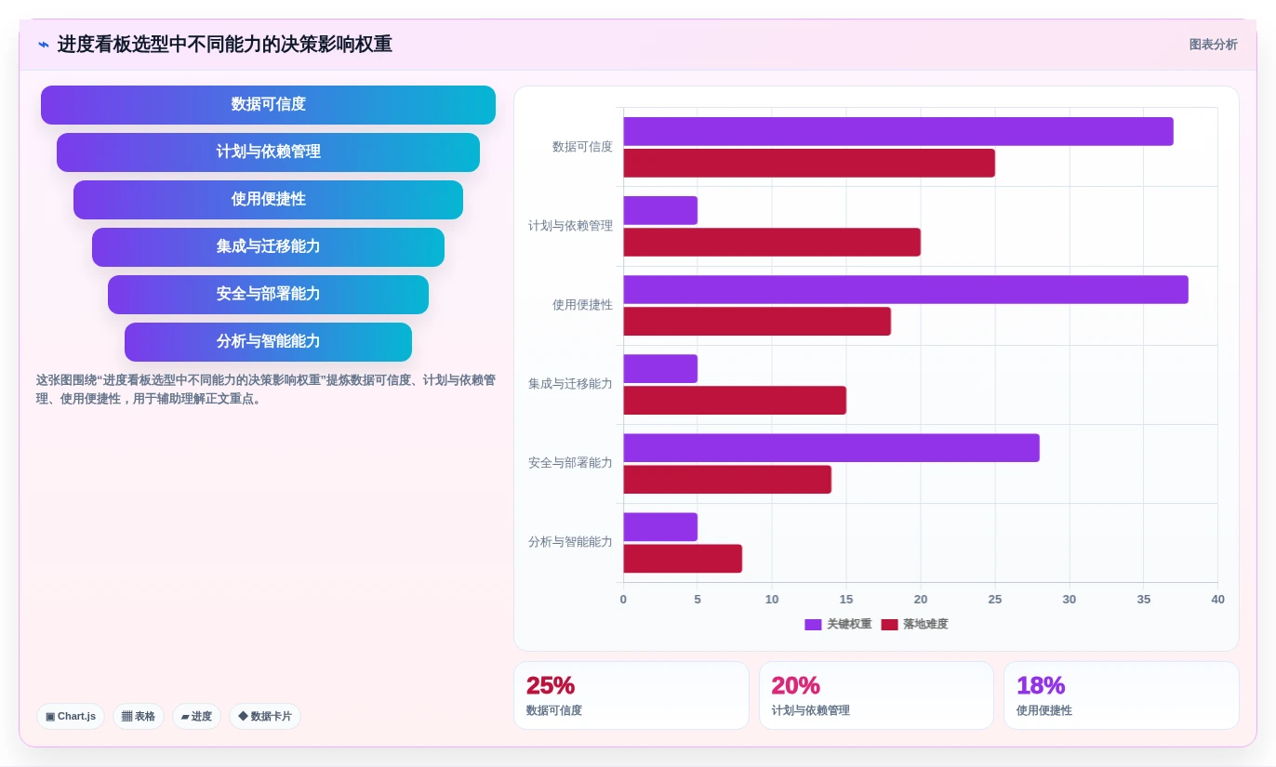The image size is (1276, 767).
Task: Click the purple 使用便捷性 chart bar
Action: [906, 289]
